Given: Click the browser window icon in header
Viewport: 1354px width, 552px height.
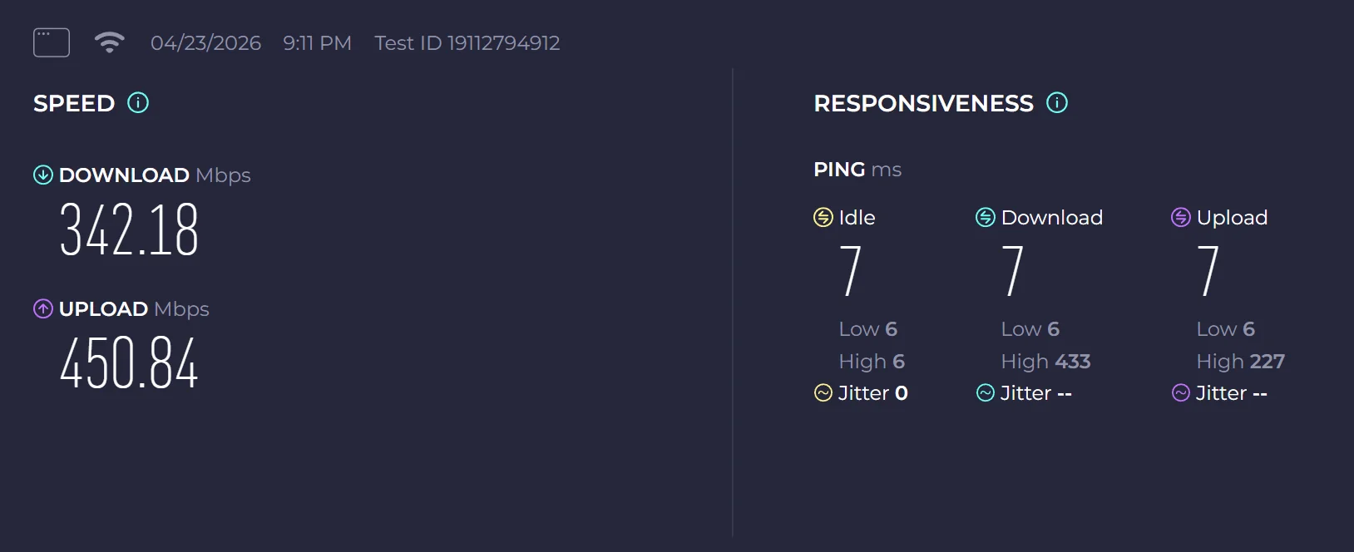Looking at the screenshot, I should point(52,42).
